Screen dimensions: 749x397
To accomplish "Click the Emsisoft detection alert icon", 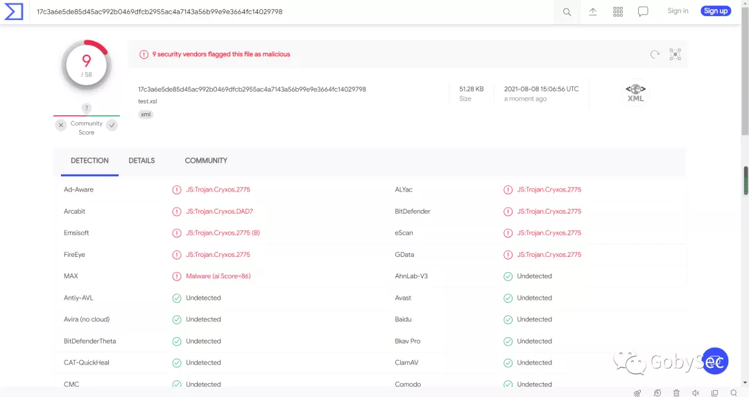I will [177, 233].
